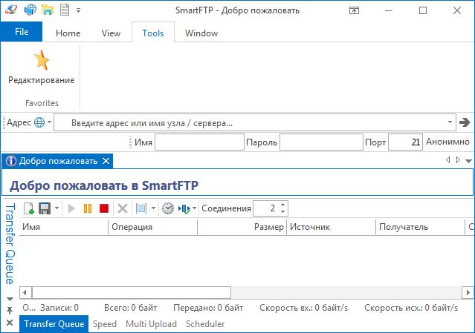Image resolution: width=475 pixels, height=333 pixels.
Task: Open the quick access toolbar customize dropdown
Action: pos(79,10)
